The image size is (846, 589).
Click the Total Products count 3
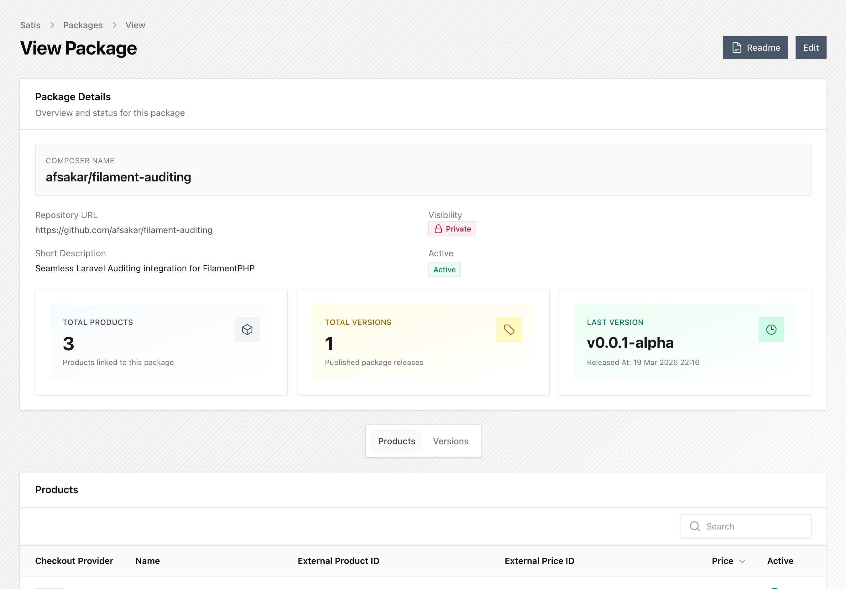(69, 344)
